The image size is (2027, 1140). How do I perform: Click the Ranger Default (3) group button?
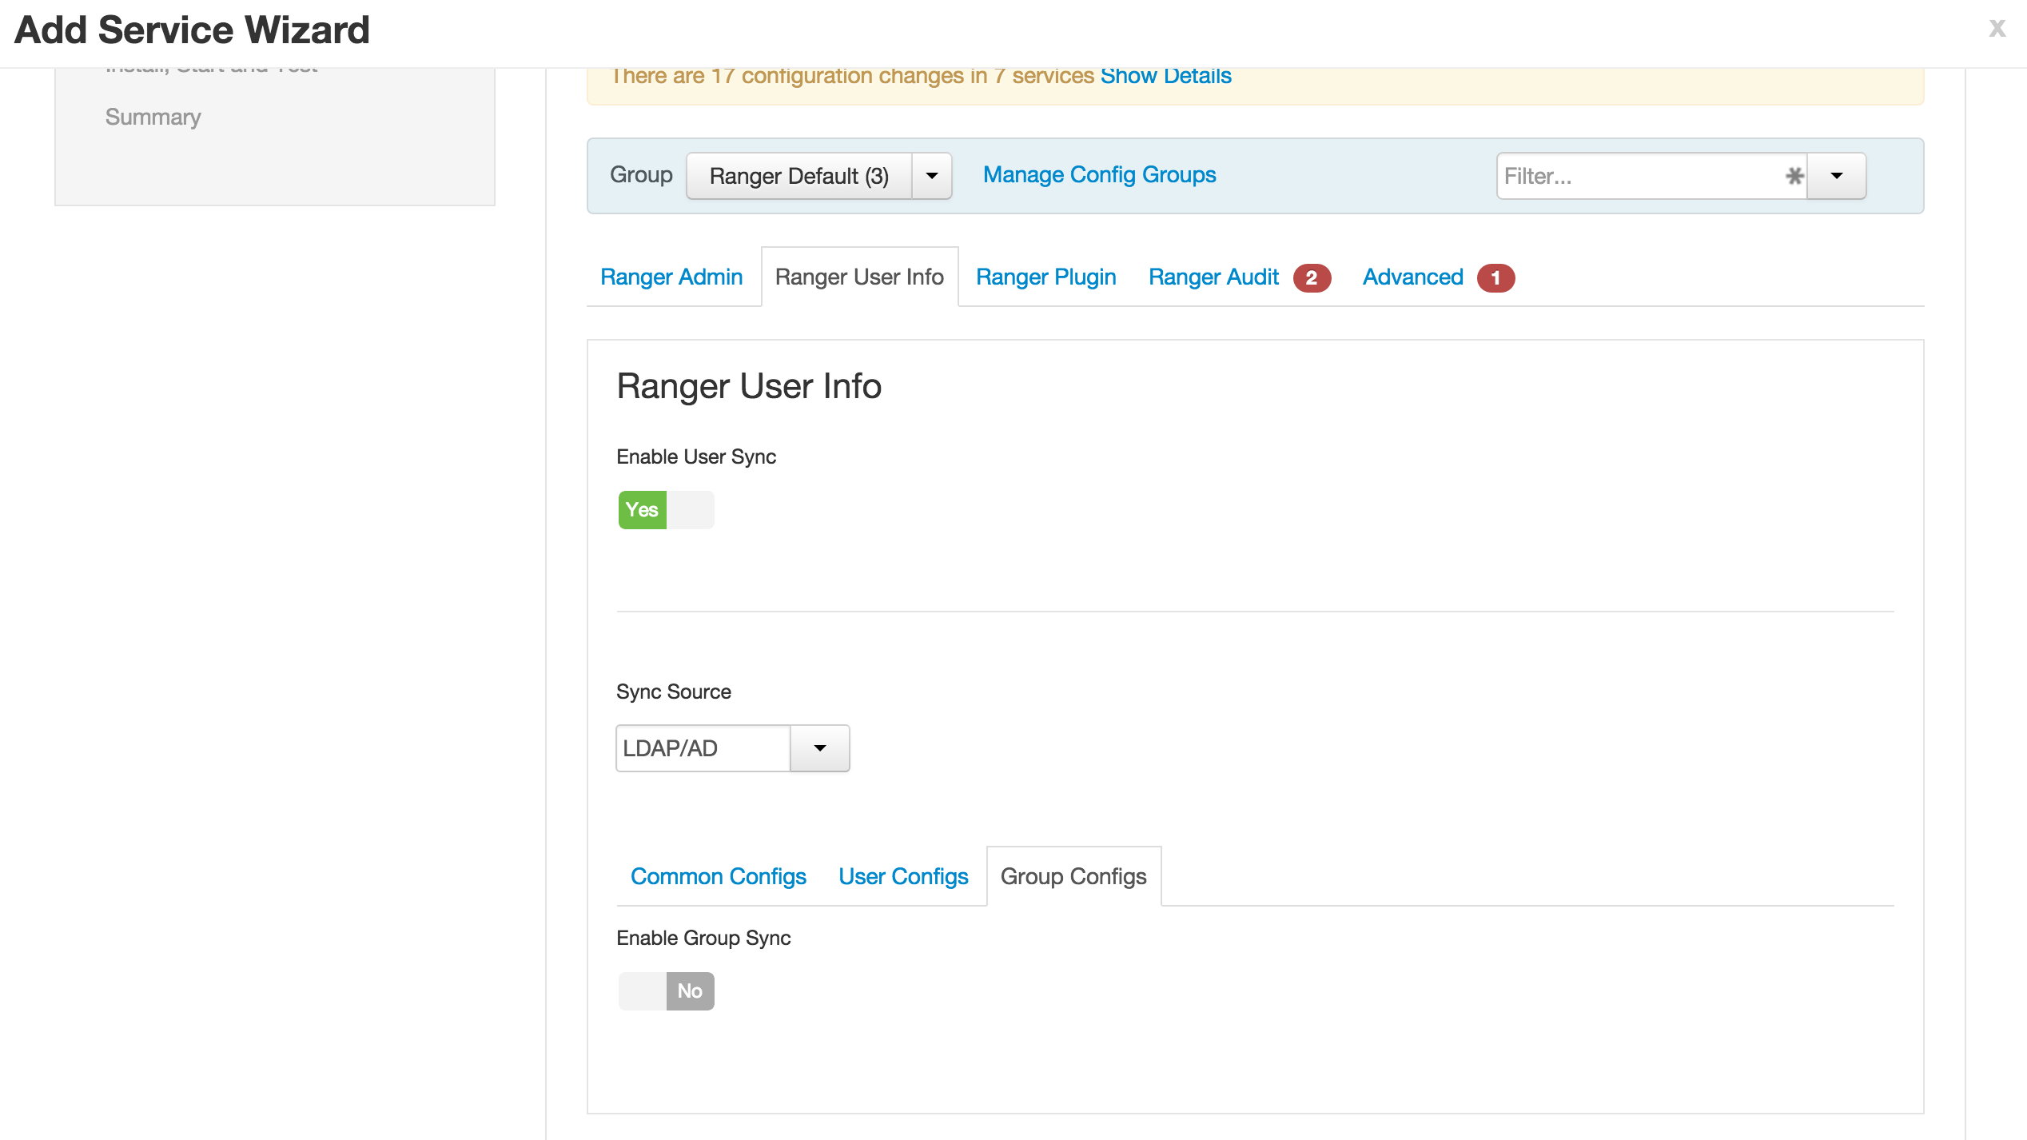[798, 176]
